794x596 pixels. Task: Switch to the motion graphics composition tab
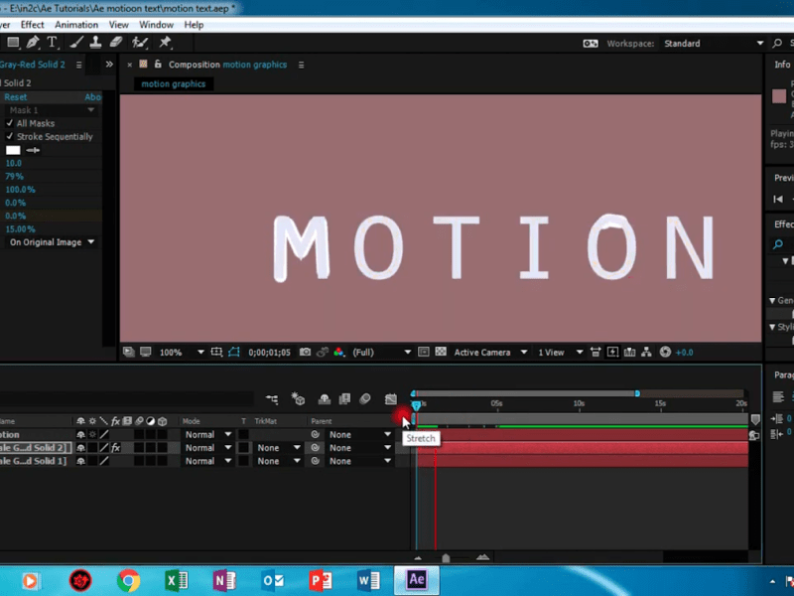coord(173,84)
